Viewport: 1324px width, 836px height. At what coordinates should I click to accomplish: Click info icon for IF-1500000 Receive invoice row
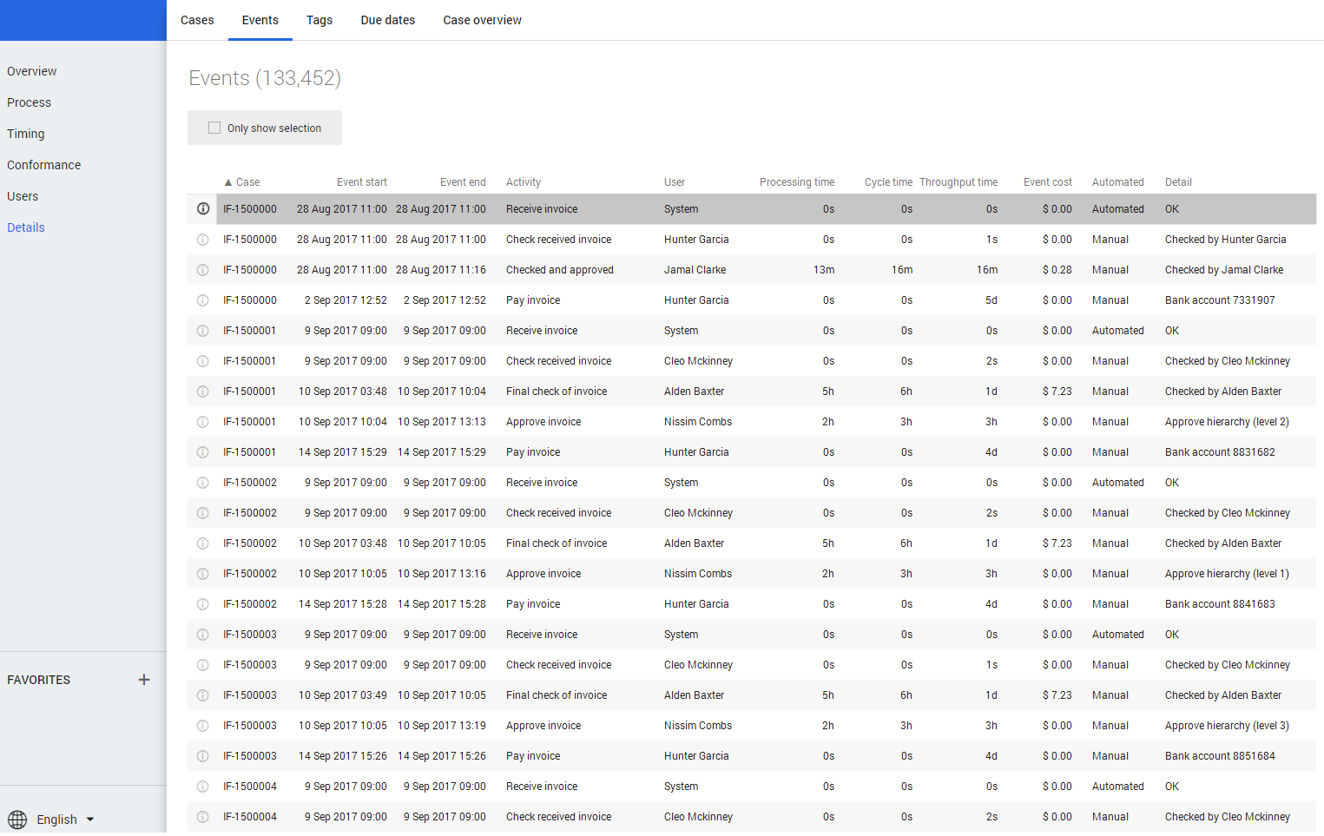pyautogui.click(x=202, y=209)
